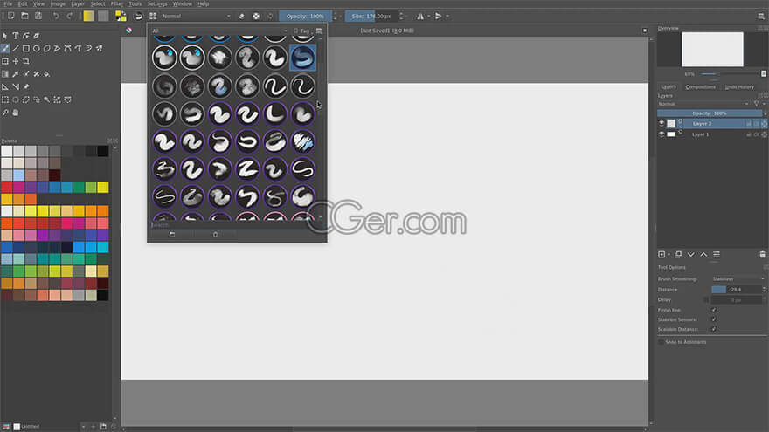Adjust the brush Size slider
The height and width of the screenshot is (432, 769).
pyautogui.click(x=371, y=17)
